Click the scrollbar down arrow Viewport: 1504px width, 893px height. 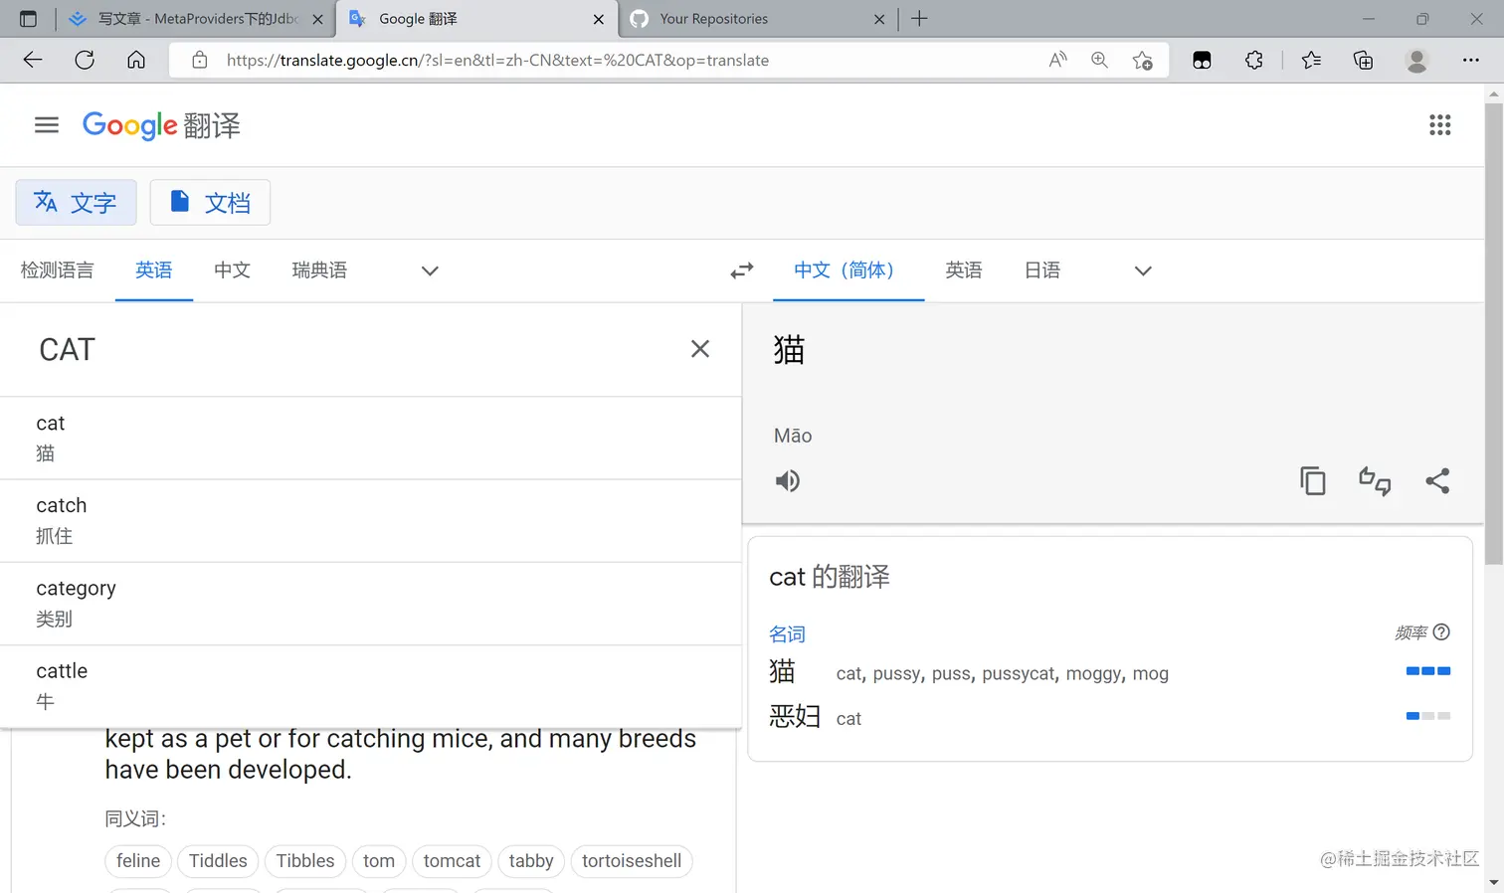click(1494, 883)
